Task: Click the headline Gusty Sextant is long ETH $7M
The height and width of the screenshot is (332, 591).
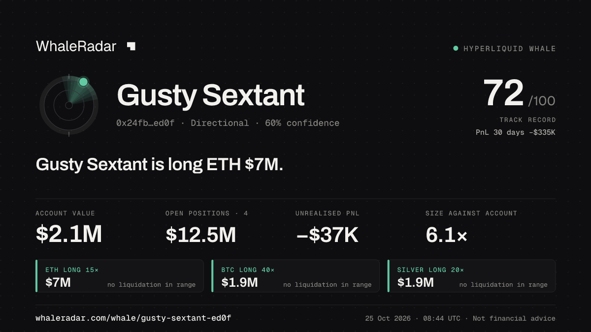Action: [160, 165]
